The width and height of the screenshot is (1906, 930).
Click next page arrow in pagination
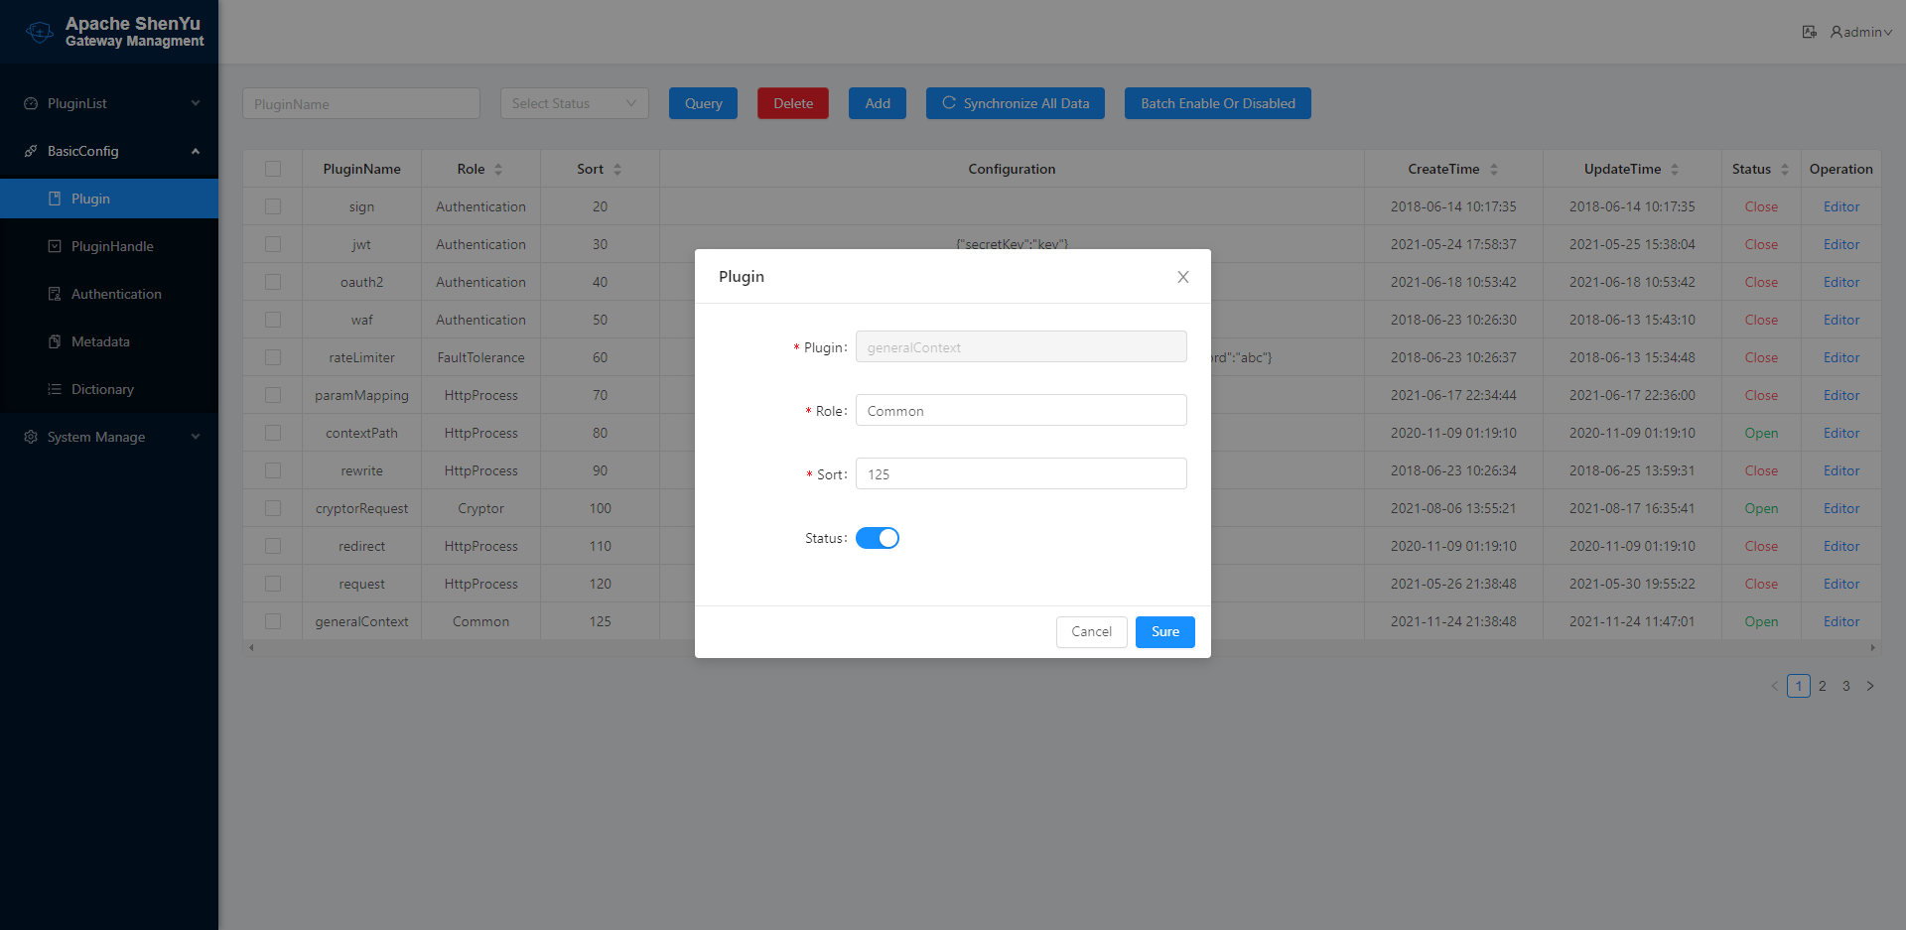click(x=1870, y=686)
